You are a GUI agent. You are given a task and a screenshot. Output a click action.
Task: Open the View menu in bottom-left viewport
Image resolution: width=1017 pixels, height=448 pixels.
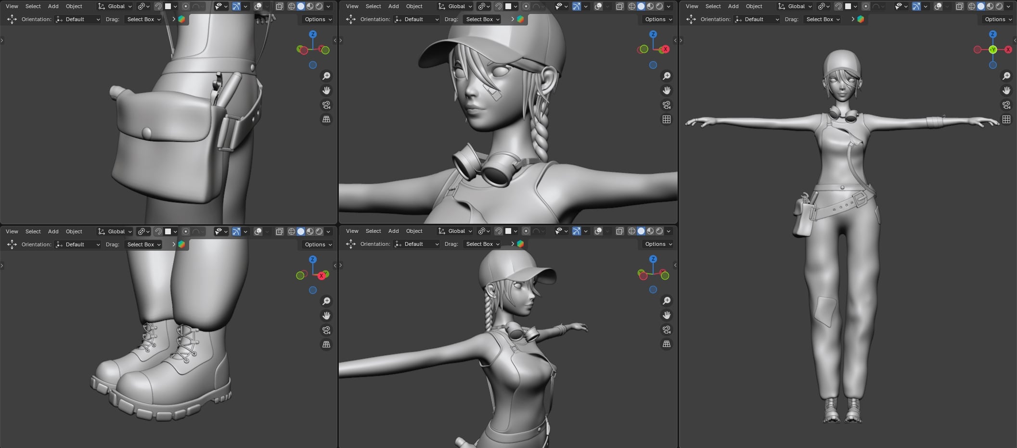click(x=12, y=231)
